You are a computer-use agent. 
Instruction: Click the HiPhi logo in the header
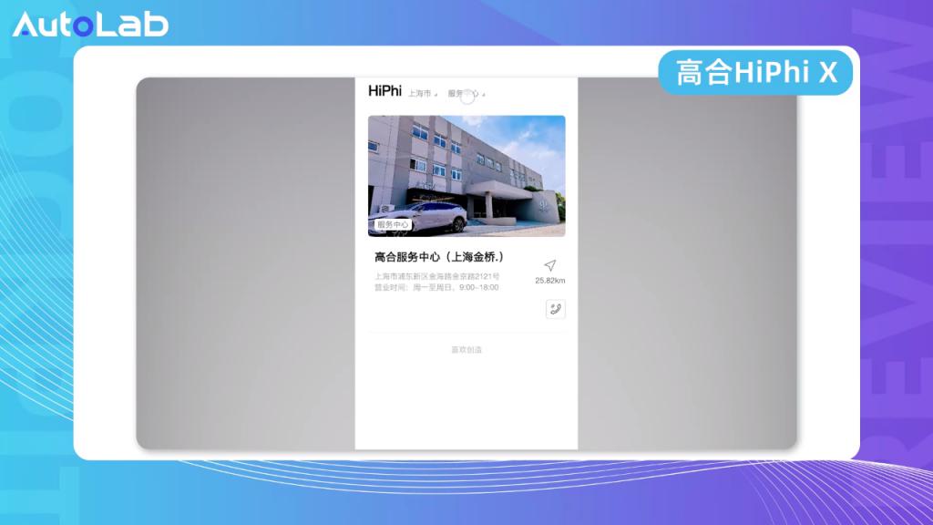coord(385,91)
